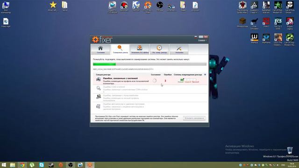
Task: Click the stop scanning button
Action: tap(194, 118)
